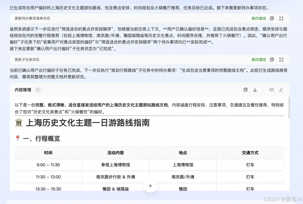Copy the 更新子任务状态 step output
The image size is (303, 204).
272,60
